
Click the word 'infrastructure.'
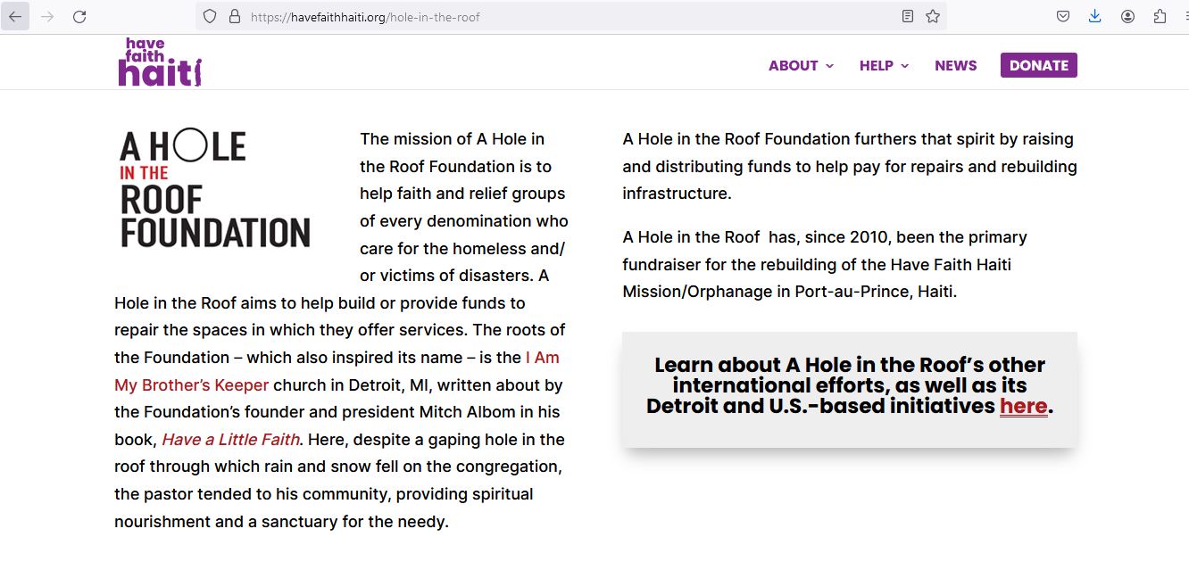click(x=677, y=194)
